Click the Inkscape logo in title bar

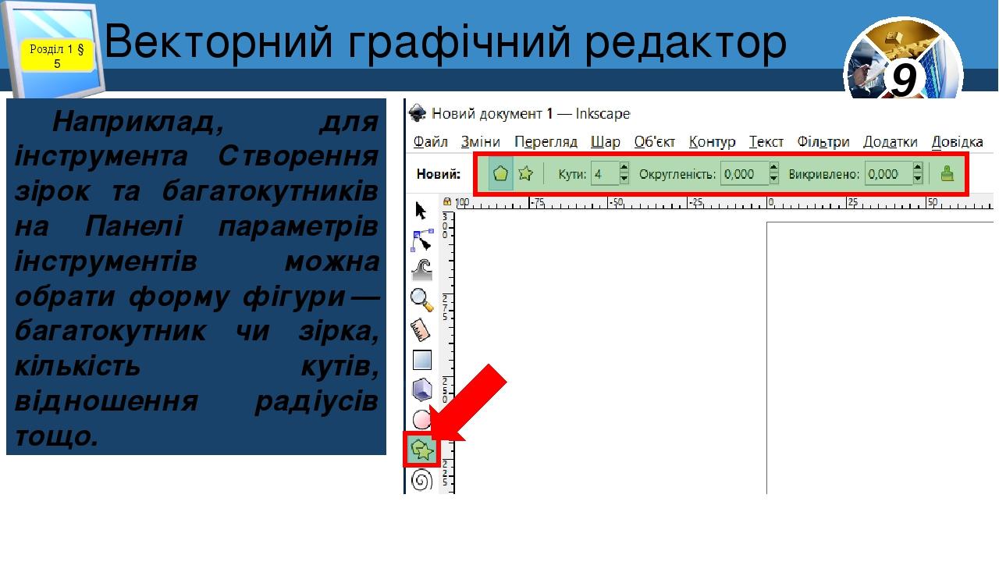(419, 113)
